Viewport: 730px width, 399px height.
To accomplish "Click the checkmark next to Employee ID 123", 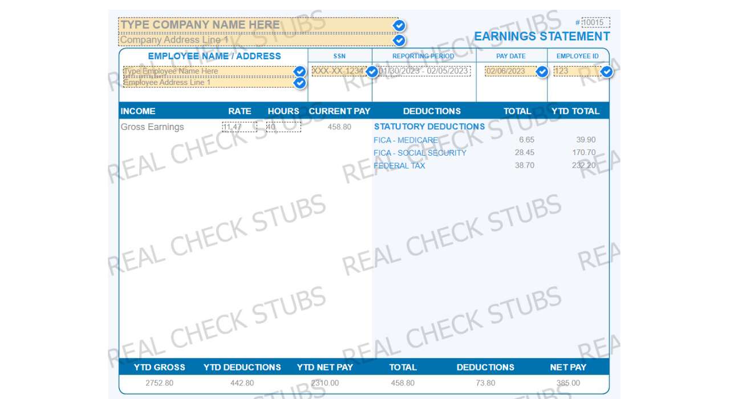I will click(606, 72).
